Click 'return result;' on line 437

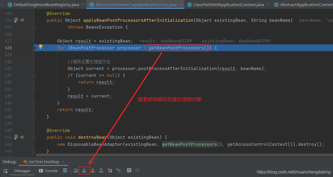[75, 110]
